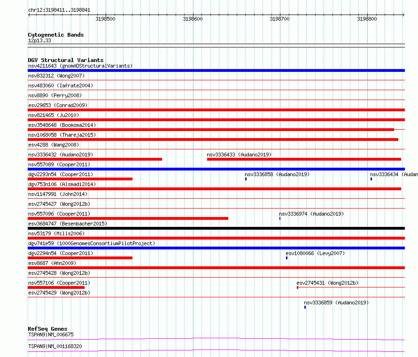This screenshot has height=357, width=418.
Task: Select esv4288 (Wang2008) label
Action: tap(54, 145)
